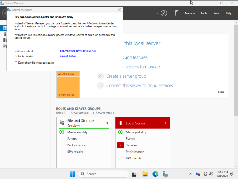Image resolution: width=238 pixels, height=179 pixels.
Task: Click the step 5 number circle
Action: (x=100, y=85)
